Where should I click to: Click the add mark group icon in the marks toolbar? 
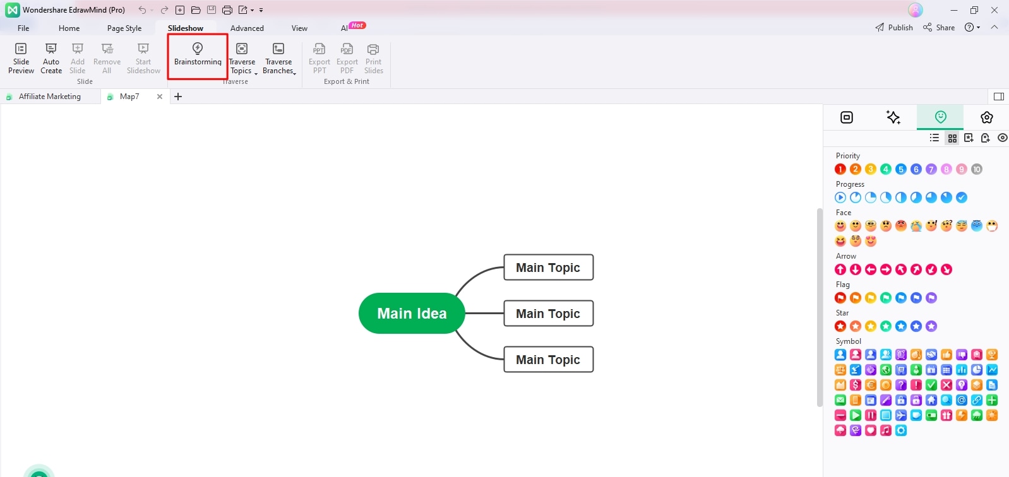[985, 138]
